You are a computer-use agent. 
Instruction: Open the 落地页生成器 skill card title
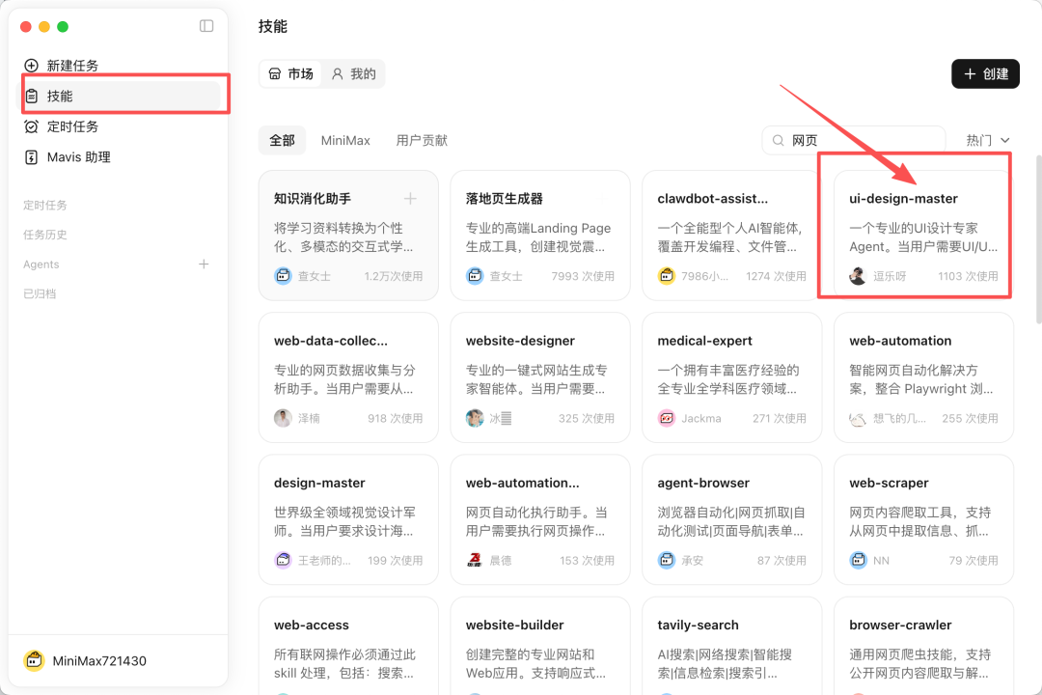point(505,198)
